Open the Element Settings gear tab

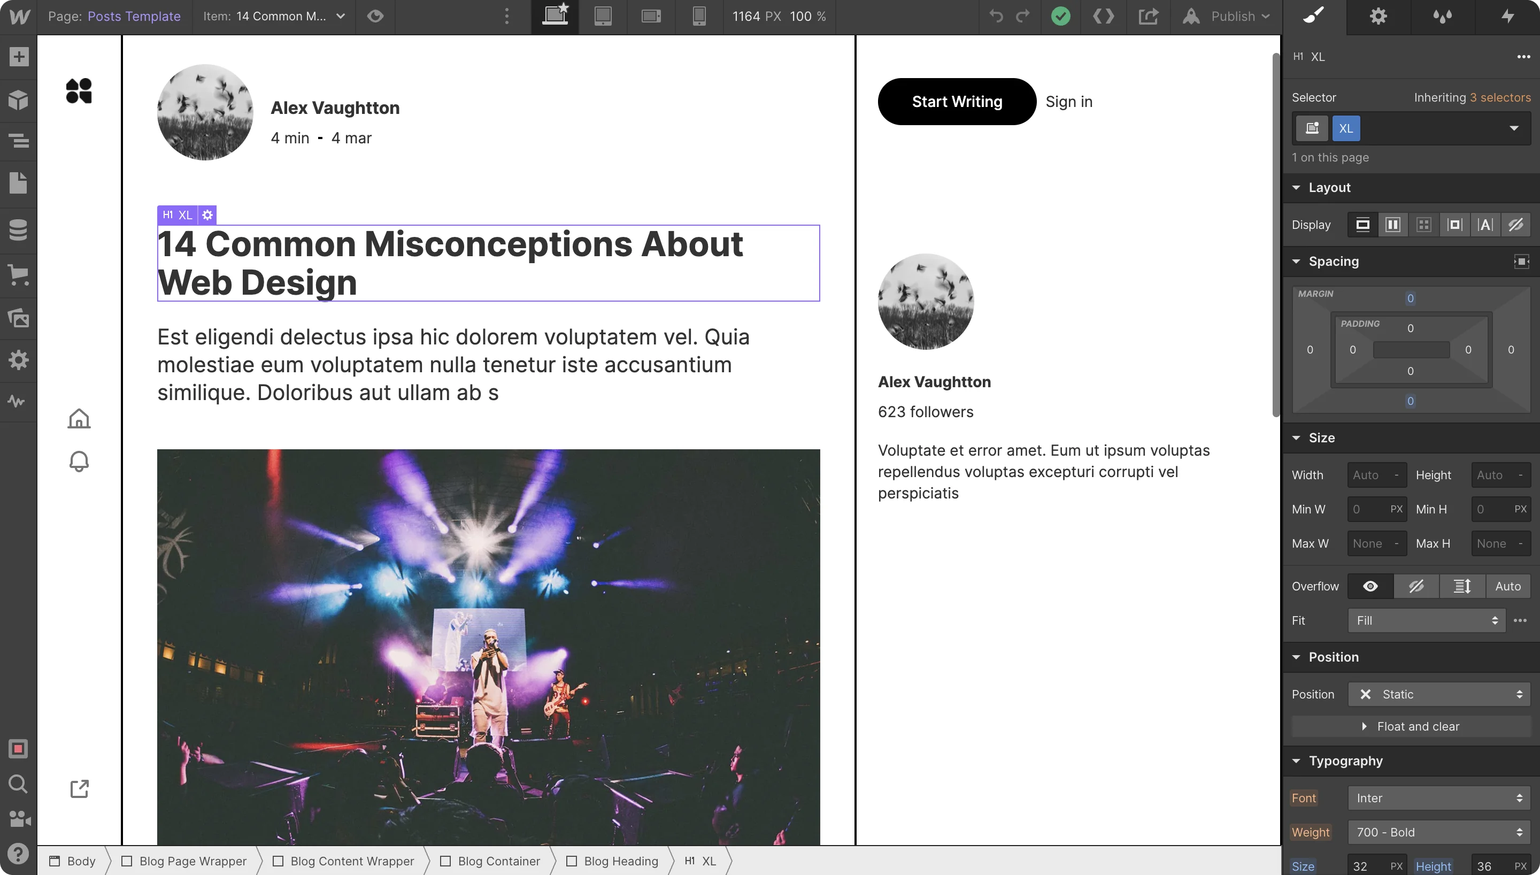[x=1378, y=16]
